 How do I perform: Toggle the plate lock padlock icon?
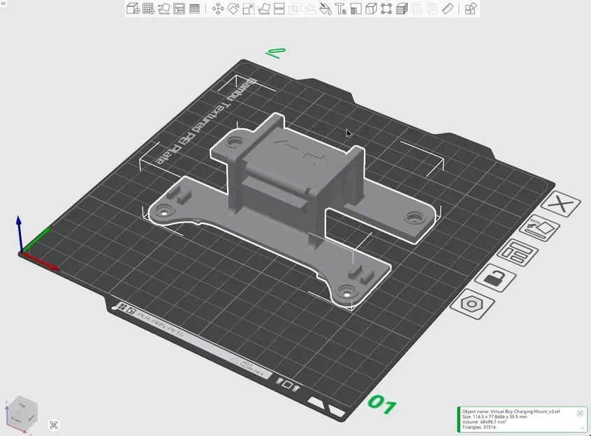(495, 278)
